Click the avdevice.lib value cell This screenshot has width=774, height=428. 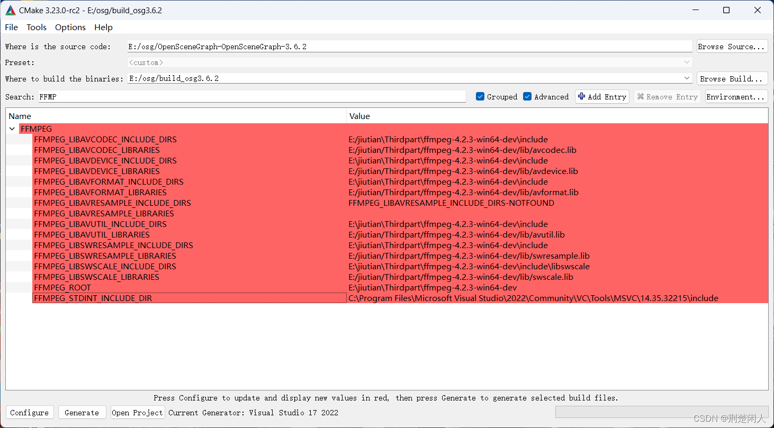(x=463, y=171)
